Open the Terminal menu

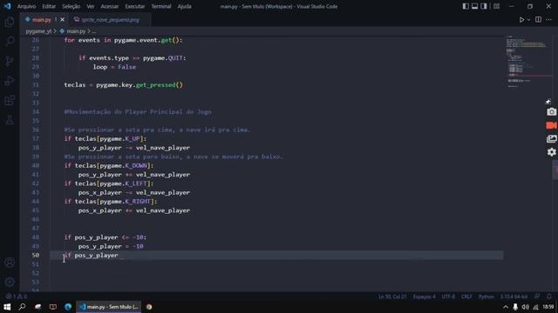click(x=161, y=6)
